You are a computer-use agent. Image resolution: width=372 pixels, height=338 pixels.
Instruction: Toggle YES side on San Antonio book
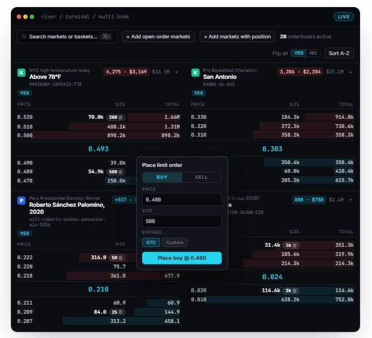coord(198,93)
